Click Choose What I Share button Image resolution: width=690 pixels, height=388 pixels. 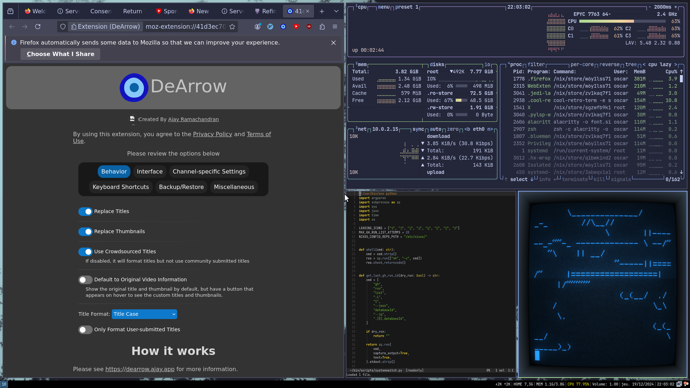click(x=60, y=54)
